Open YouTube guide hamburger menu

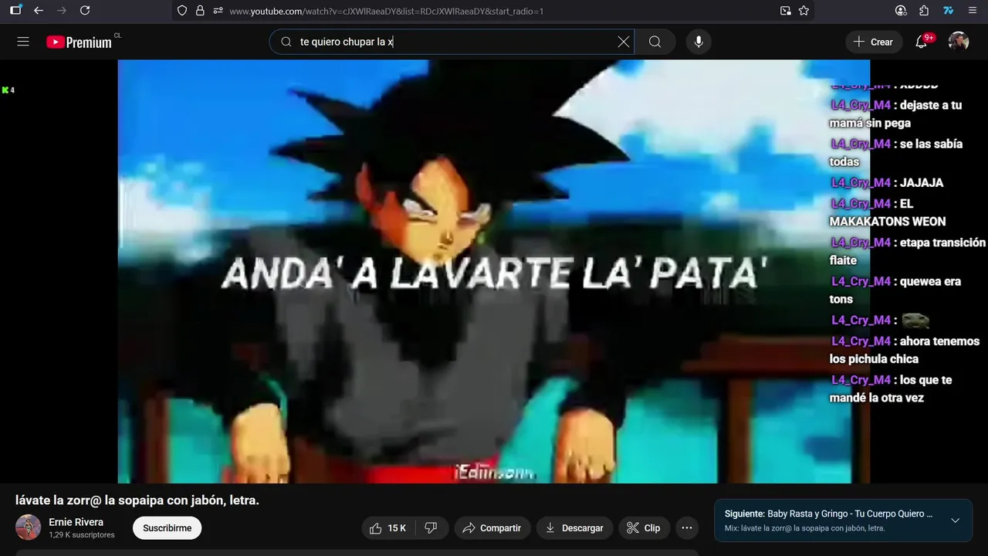pyautogui.click(x=23, y=42)
